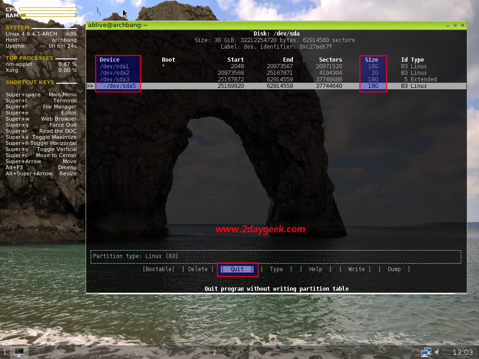Select the Dump menu option
The width and height of the screenshot is (479, 359).
[x=394, y=269]
